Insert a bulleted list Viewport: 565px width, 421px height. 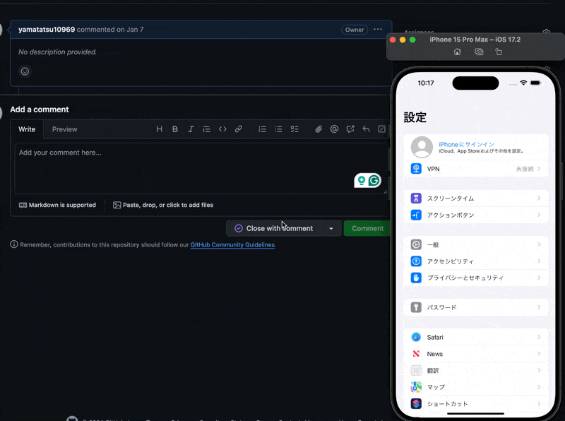[x=278, y=129]
